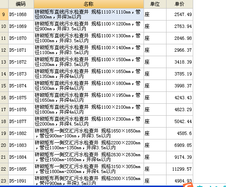Select code cell D5-1871
Screen dimensions: 226x187
pyautogui.click(x=21, y=50)
